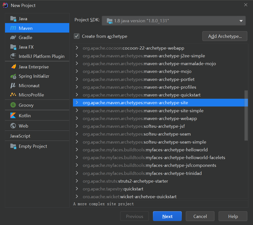Select Groovy project type

click(x=37, y=105)
